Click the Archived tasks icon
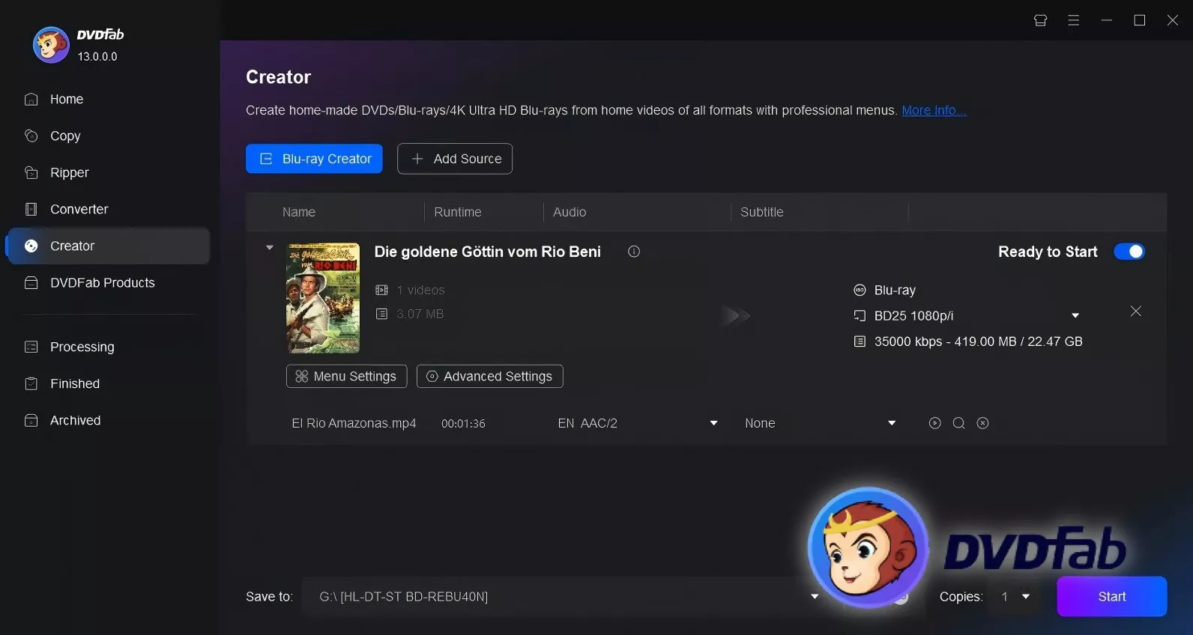 click(31, 420)
